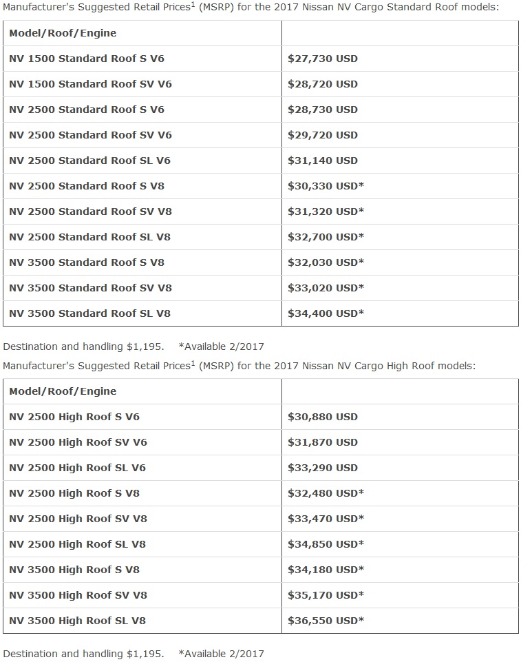Screen dimensions: 521x662
Task: Click the NV 3500 Standard Roof S V8 cell
Action: [x=87, y=262]
